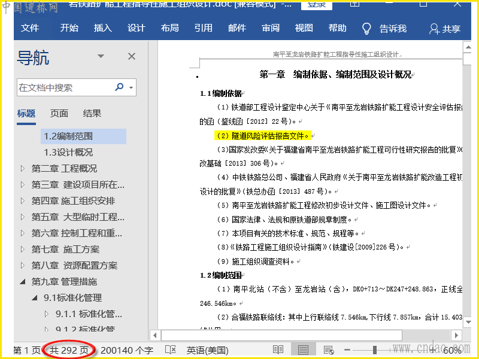Screen dimensions: 479x359
Task: Collapse the 第九章 管理措施 node
Action: click(23, 282)
